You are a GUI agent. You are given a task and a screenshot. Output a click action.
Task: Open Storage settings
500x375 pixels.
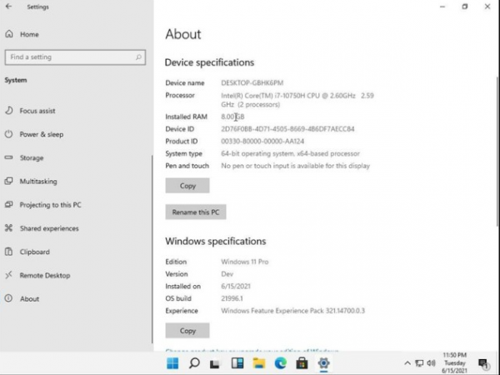(x=24, y=157)
